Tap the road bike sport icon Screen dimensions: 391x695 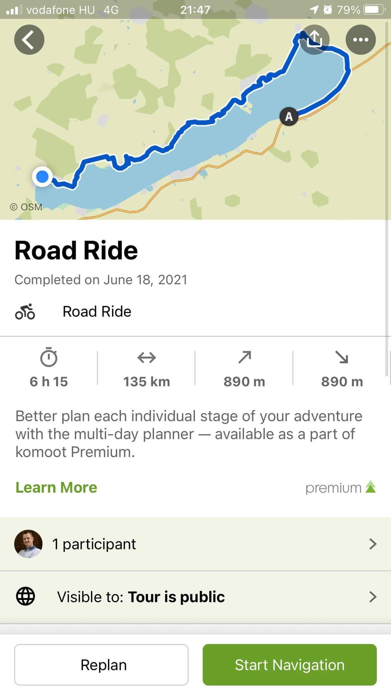coord(25,312)
